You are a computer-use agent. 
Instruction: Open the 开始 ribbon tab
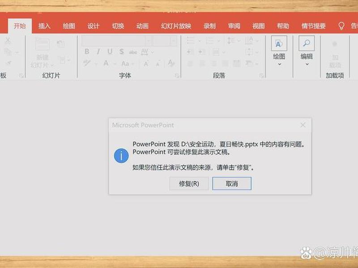20,26
